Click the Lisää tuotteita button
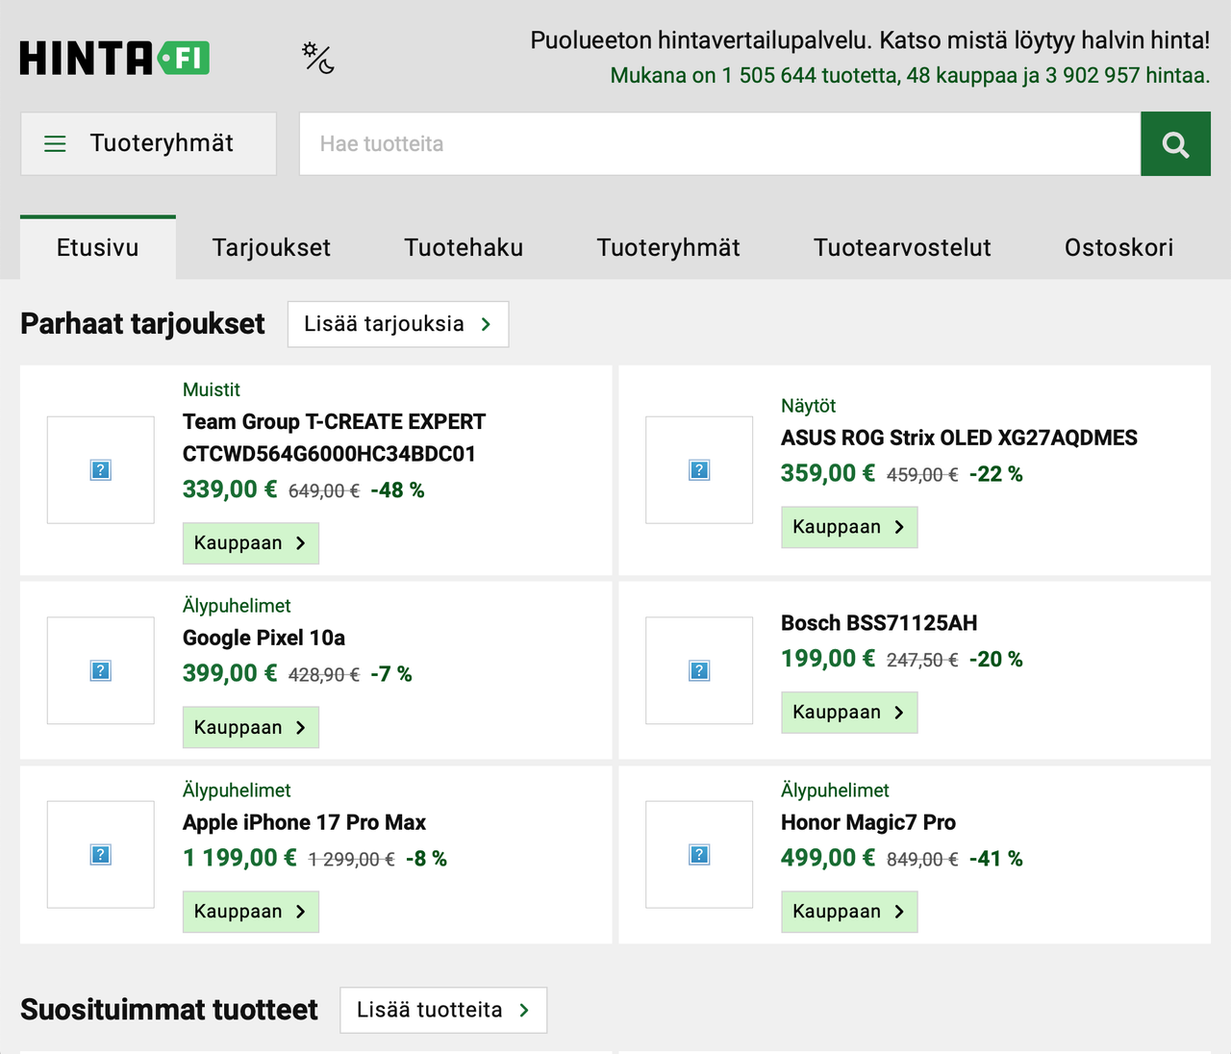1231x1054 pixels. tap(443, 1010)
